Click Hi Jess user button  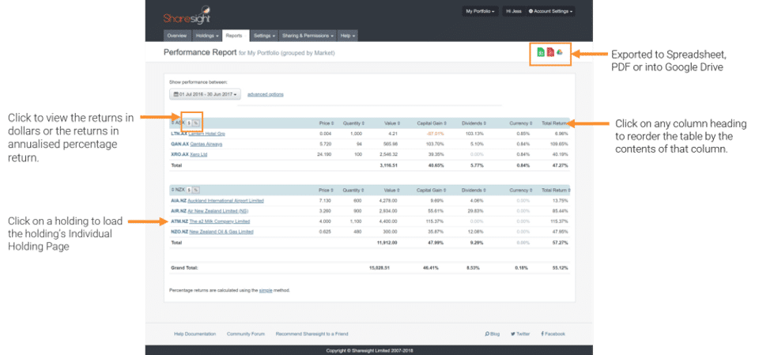[x=514, y=11]
